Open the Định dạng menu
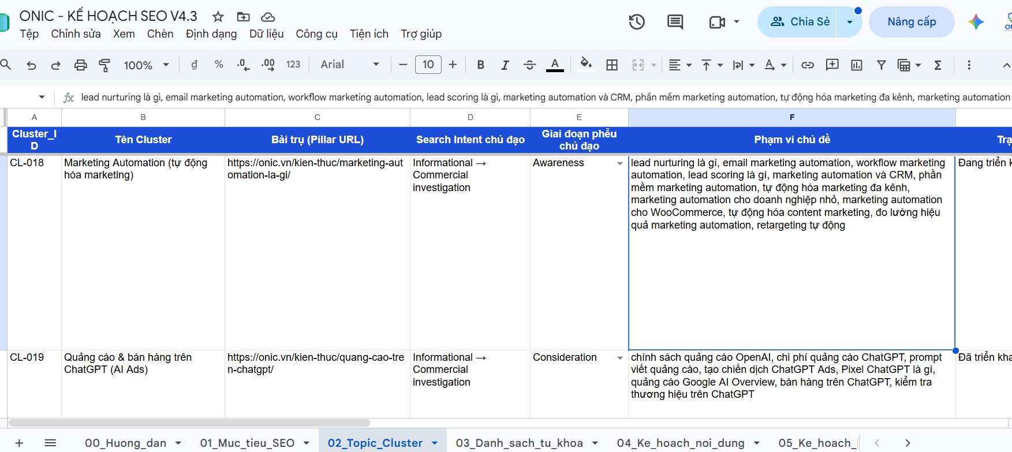Image resolution: width=1012 pixels, height=452 pixels. (211, 34)
